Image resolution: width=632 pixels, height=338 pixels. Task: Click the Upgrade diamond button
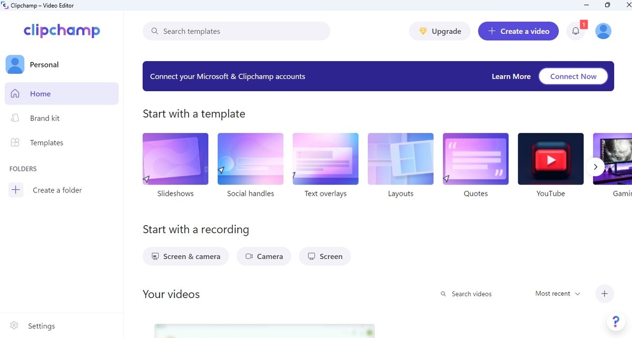click(440, 31)
